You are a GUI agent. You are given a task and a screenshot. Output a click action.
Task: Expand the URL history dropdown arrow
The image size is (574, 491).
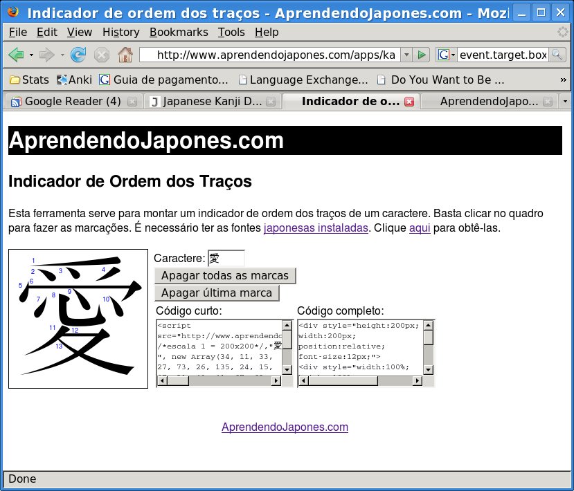tap(406, 55)
